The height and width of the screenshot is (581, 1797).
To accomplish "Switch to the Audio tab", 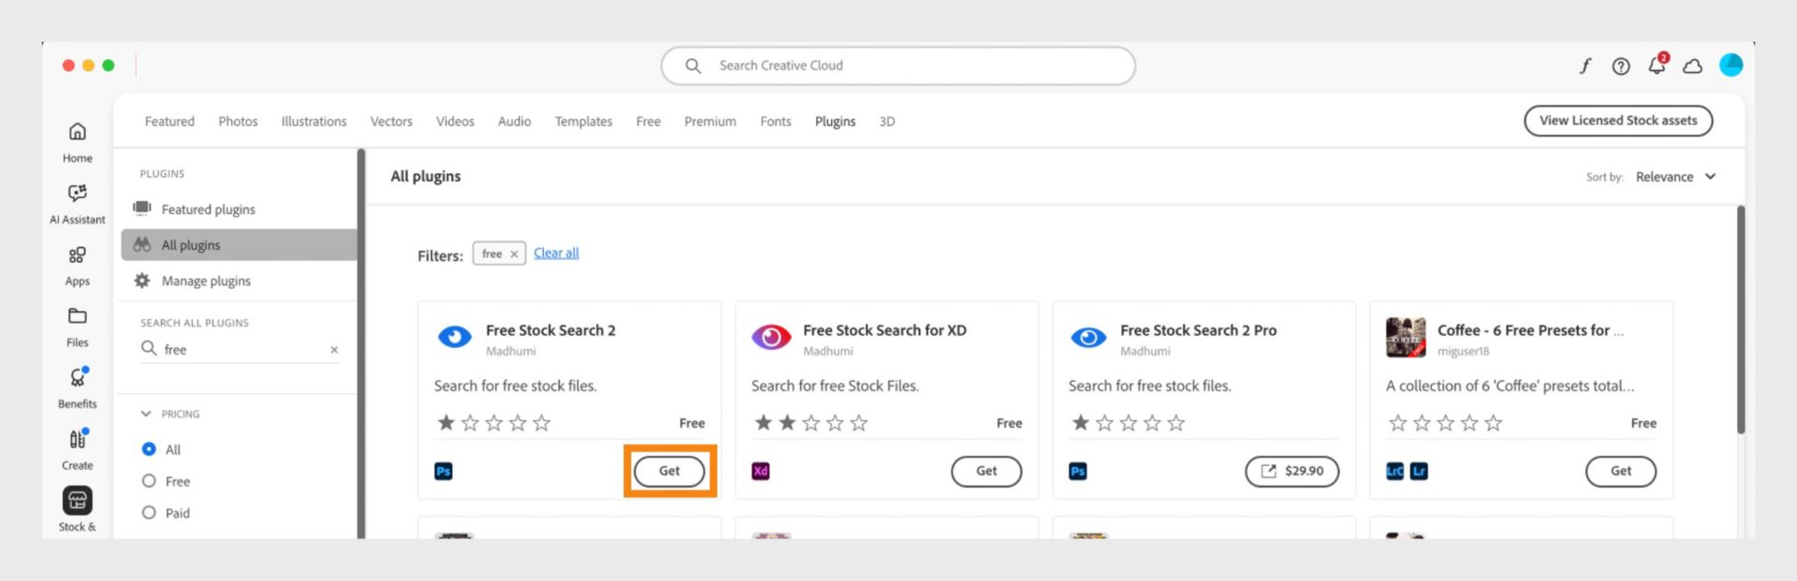I will tap(514, 122).
